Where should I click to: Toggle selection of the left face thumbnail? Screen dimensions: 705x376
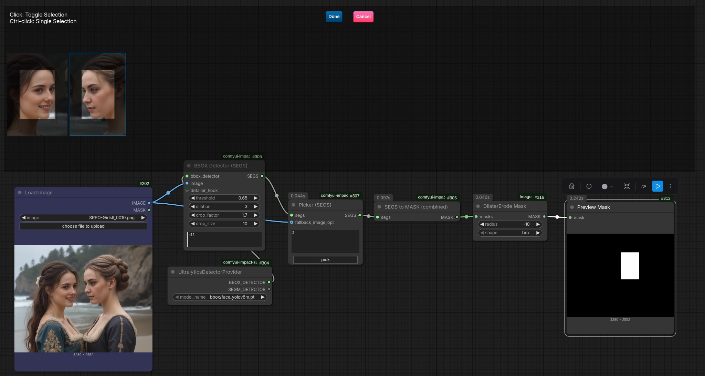tap(37, 94)
